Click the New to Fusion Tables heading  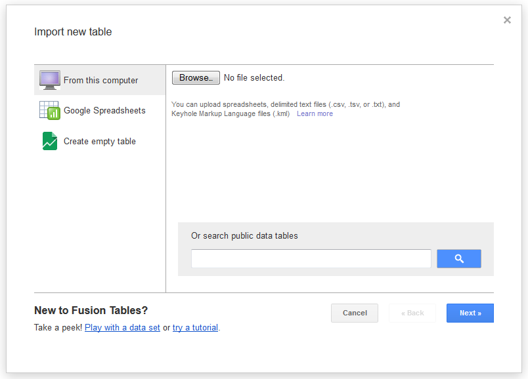(91, 311)
